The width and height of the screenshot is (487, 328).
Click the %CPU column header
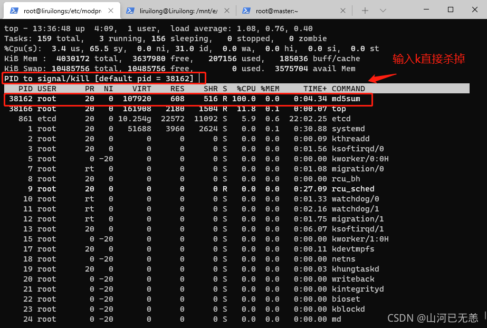click(246, 89)
